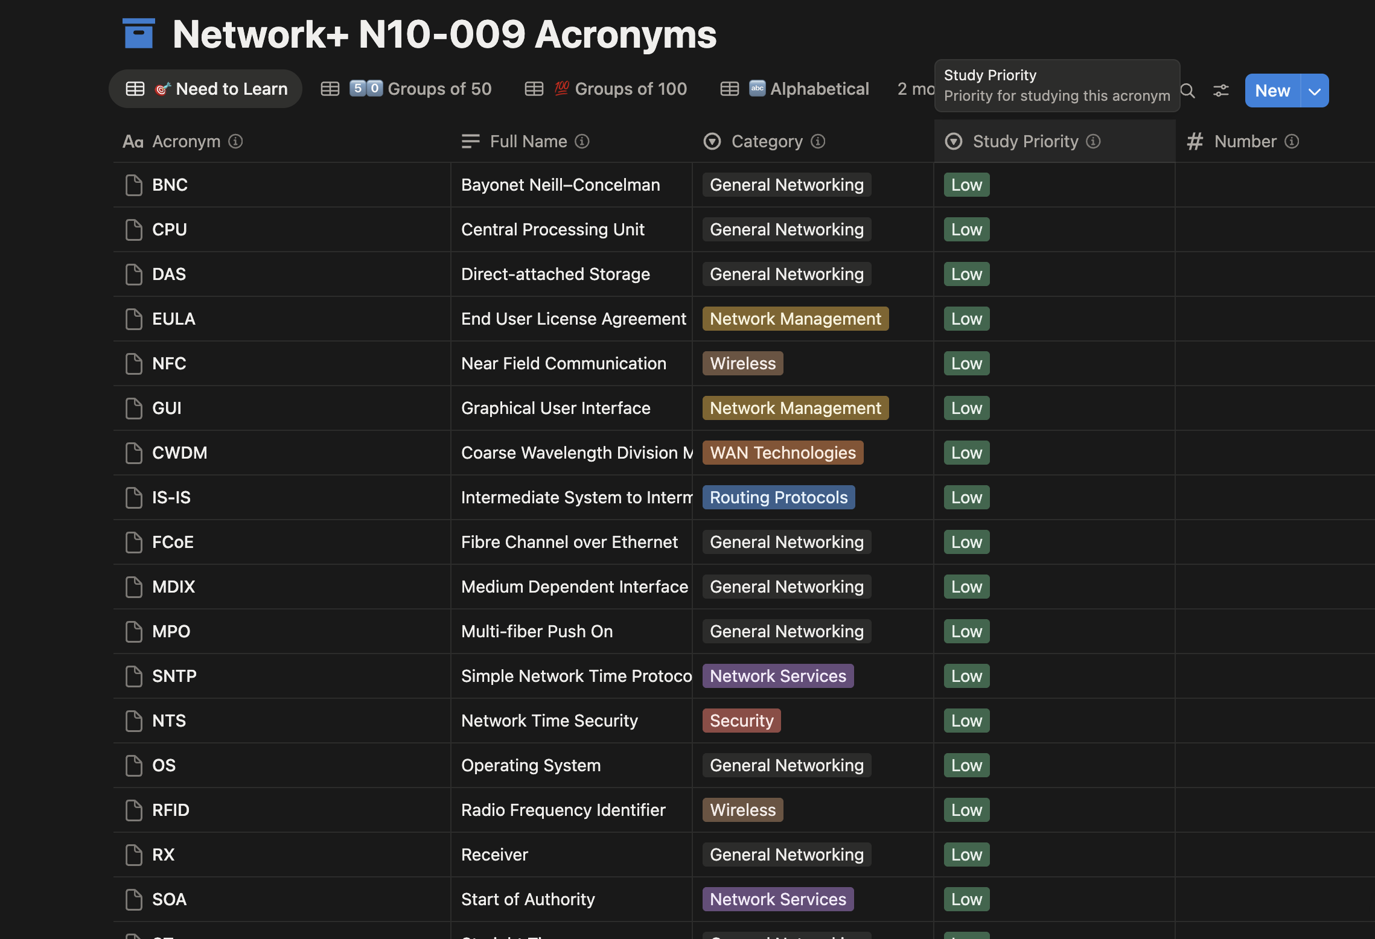Open the SOA row page icon
The height and width of the screenshot is (939, 1375).
(133, 899)
